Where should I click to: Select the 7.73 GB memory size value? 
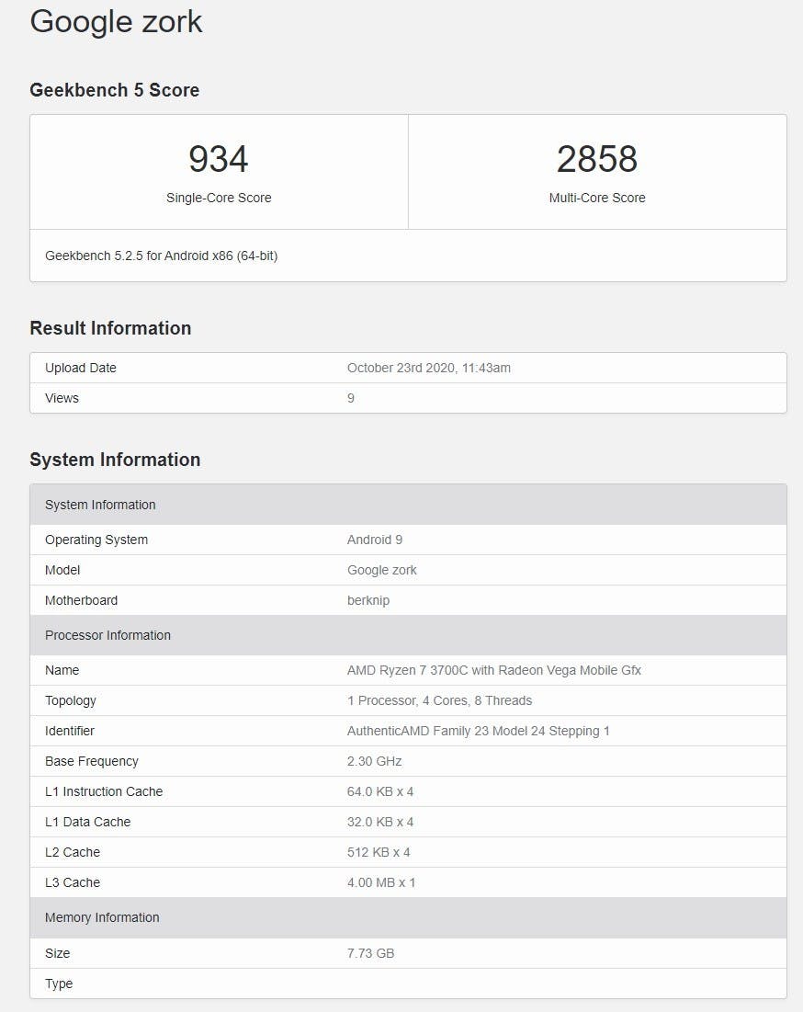[370, 953]
